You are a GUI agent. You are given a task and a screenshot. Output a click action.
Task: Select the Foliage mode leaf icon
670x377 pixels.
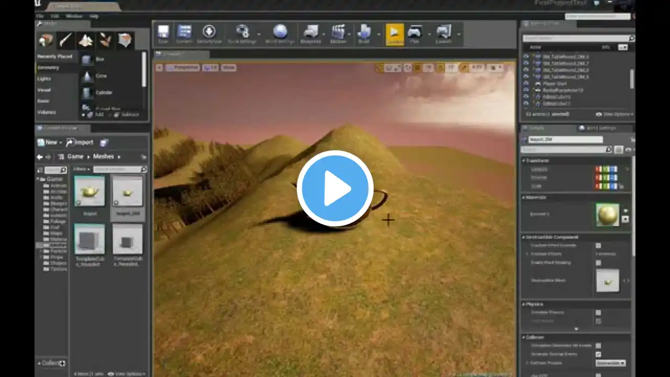point(105,40)
